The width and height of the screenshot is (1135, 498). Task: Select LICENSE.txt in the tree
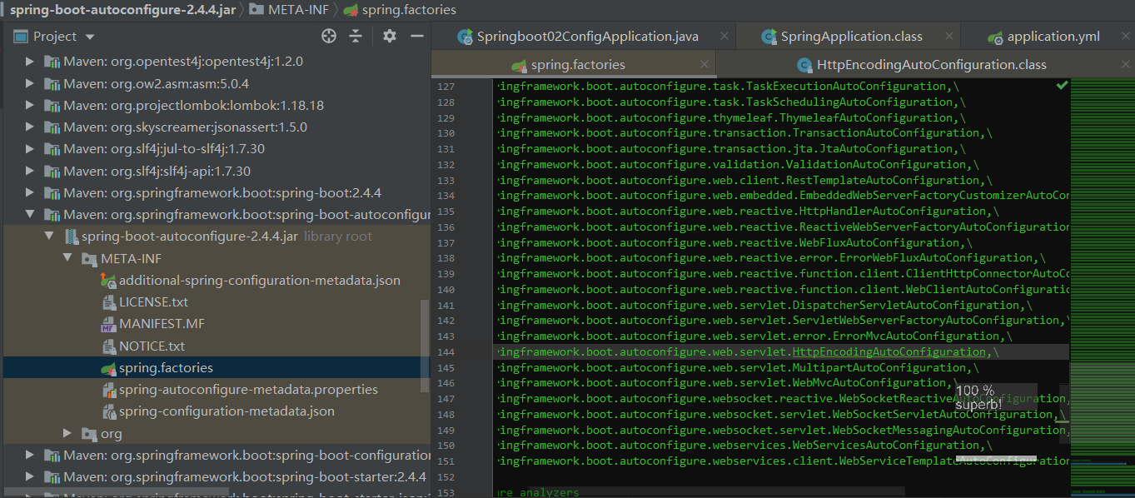point(153,301)
